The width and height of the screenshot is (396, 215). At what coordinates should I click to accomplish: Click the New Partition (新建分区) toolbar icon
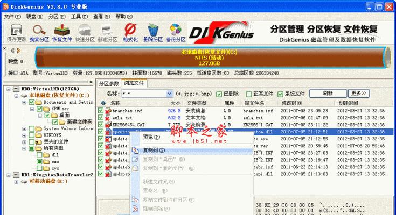107,31
